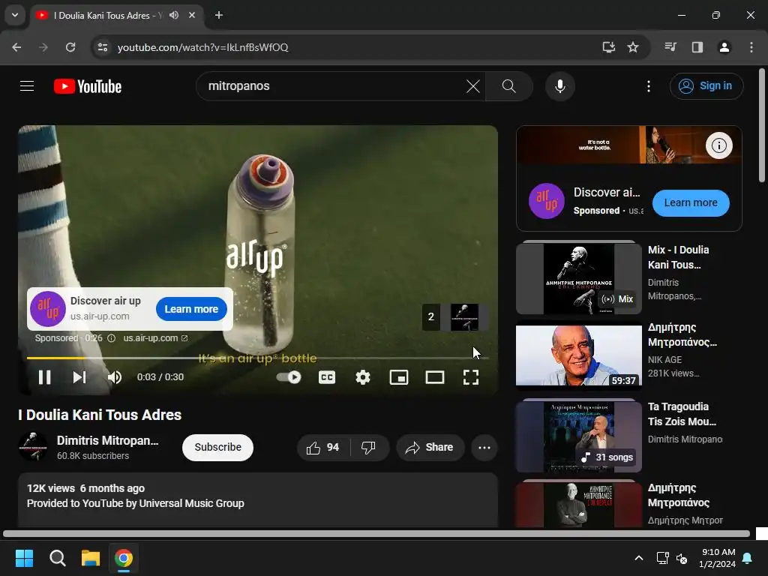
Task: Install app icon in address bar
Action: coord(608,47)
